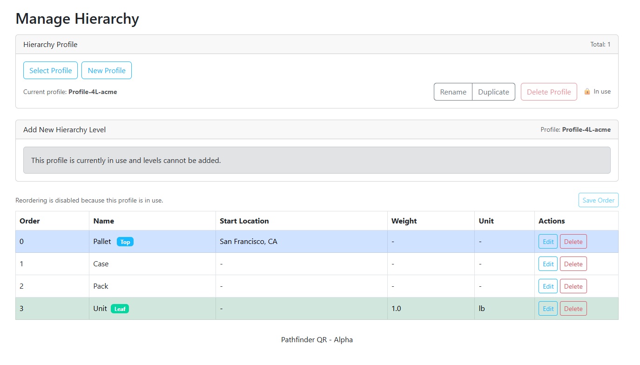Screen dimensions: 640x365
Task: Remove the Pack level with Delete
Action: (573, 286)
